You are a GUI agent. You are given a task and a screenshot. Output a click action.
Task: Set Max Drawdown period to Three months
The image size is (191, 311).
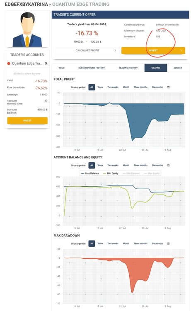140,243
